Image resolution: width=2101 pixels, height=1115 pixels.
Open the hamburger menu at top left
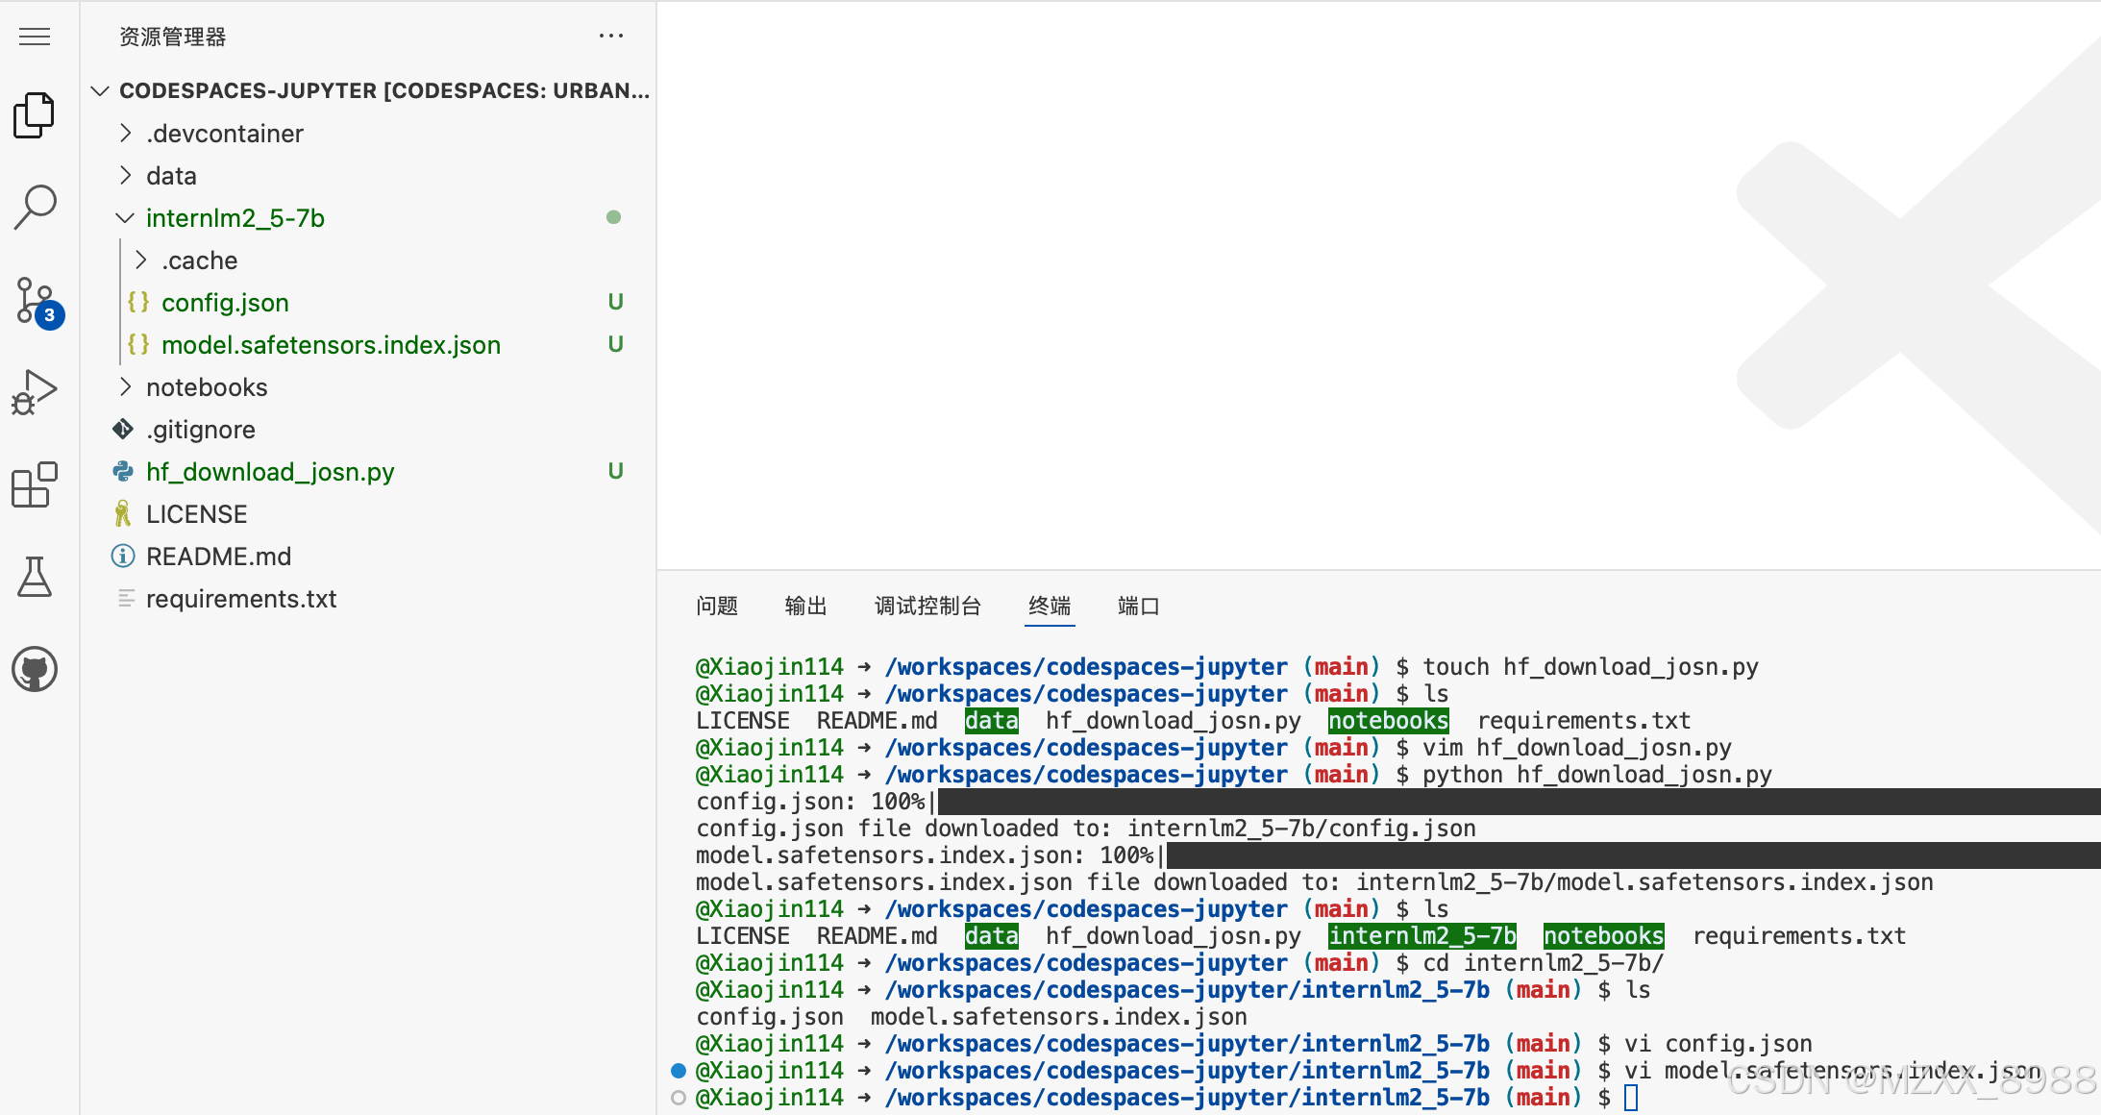[x=35, y=37]
